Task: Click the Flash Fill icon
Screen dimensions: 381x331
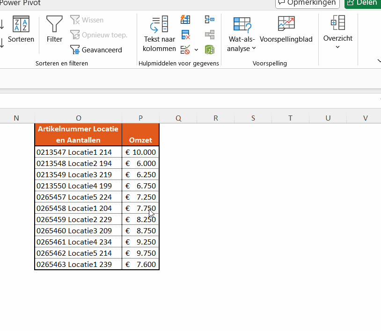Action: [x=185, y=20]
